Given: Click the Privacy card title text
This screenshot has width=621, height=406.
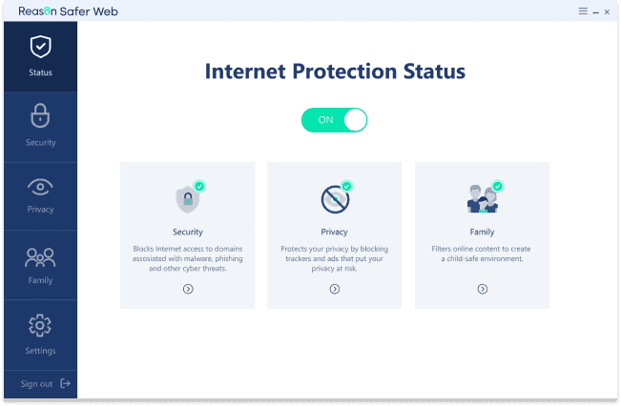Looking at the screenshot, I should click(334, 232).
